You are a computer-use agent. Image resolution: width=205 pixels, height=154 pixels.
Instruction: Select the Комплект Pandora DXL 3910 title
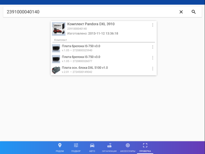click(91, 24)
